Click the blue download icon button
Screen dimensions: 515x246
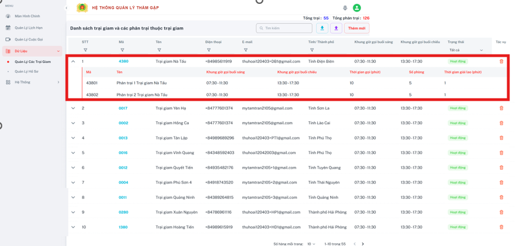pos(322,28)
